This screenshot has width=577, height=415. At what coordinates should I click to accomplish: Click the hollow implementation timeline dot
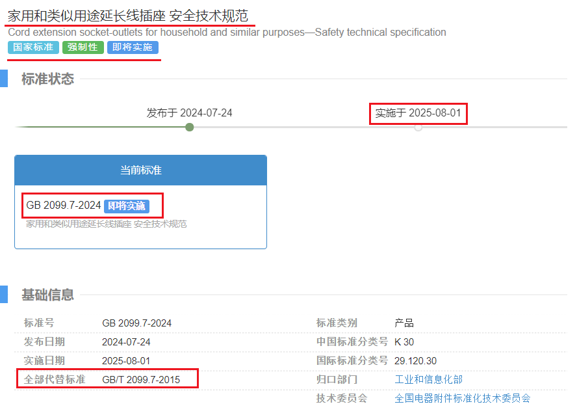(418, 127)
